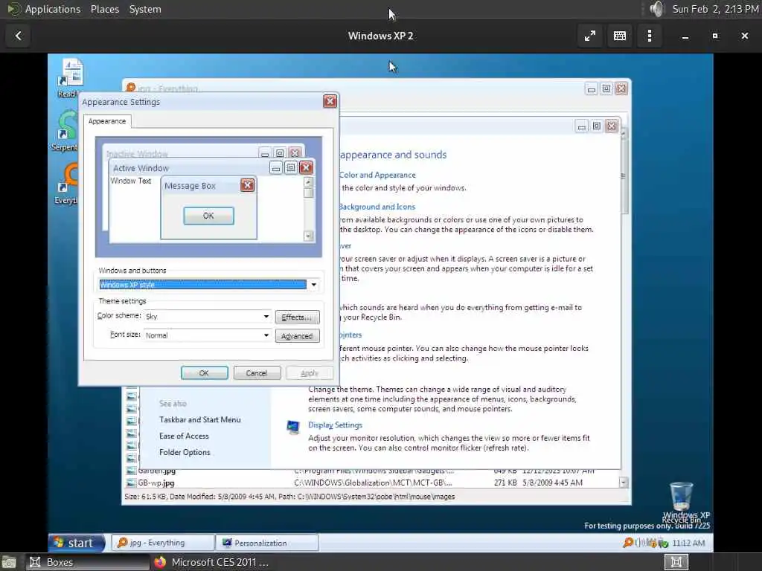Open Folder Options link

[x=185, y=452]
